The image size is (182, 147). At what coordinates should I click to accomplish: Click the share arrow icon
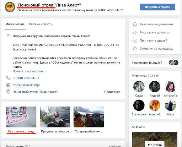click(135, 32)
